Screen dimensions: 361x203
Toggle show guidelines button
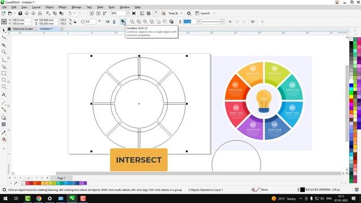point(156,14)
